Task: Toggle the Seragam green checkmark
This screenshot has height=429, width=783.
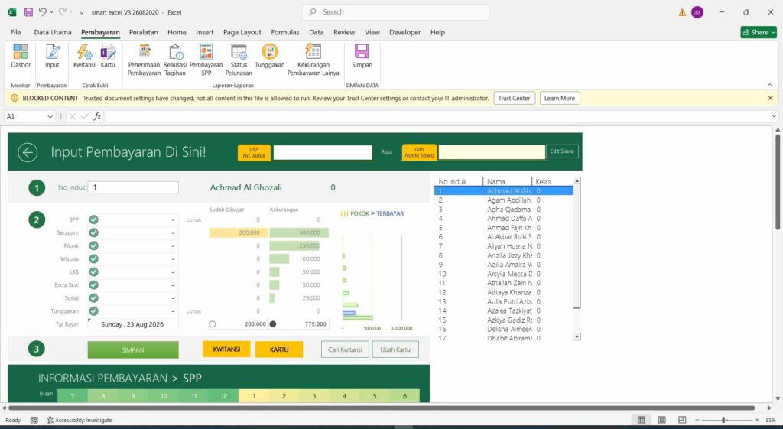Action: click(x=94, y=232)
